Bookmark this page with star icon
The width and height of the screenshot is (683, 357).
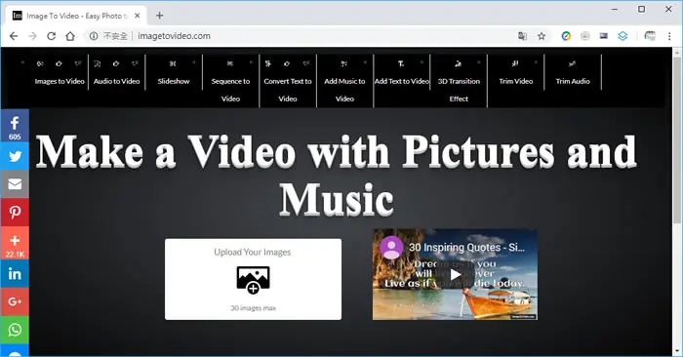[x=542, y=36]
